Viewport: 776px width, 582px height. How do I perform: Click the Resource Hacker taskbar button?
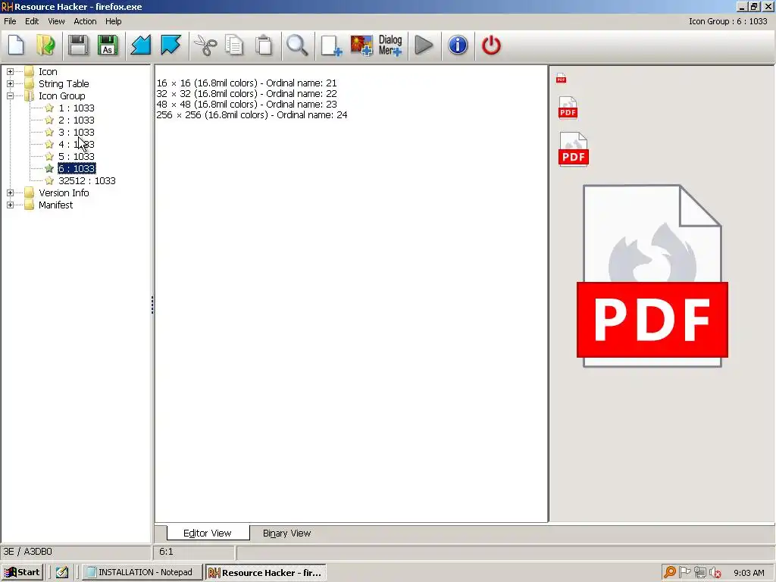[266, 573]
